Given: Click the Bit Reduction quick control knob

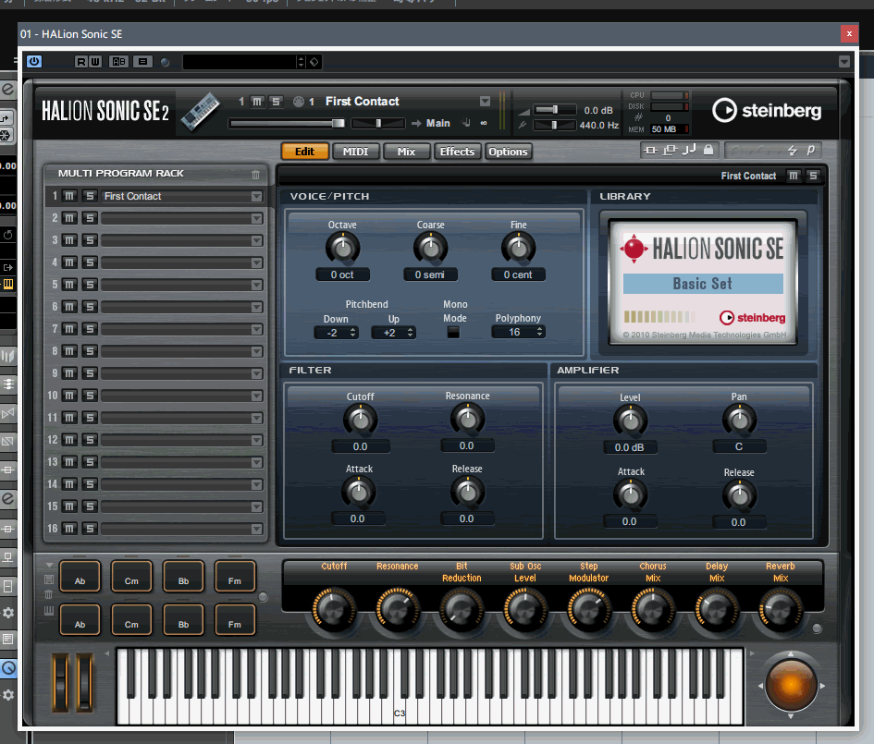Looking at the screenshot, I should [x=462, y=609].
